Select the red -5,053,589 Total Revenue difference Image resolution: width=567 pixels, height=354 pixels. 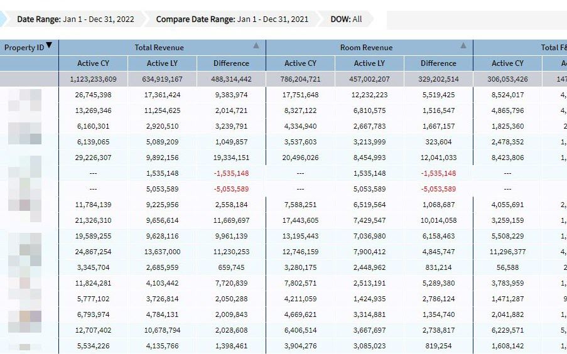(x=232, y=189)
